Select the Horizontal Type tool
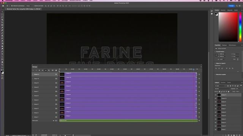Screen dimensions: 243x136 click(2, 54)
